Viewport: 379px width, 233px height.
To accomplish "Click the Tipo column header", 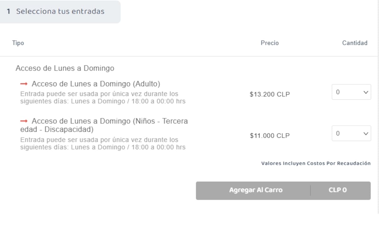I will 18,43.
